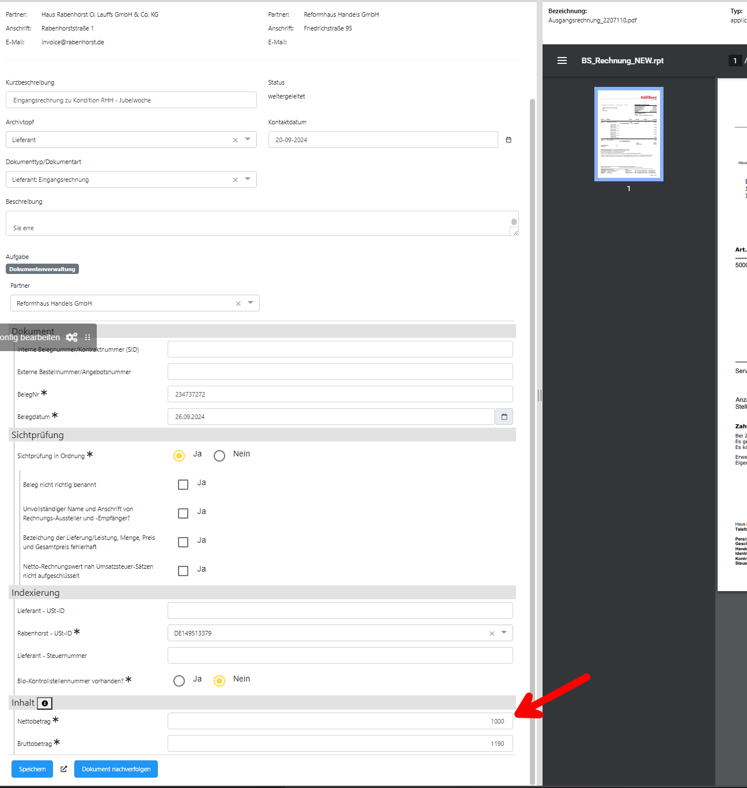Select page 1 thumbnail in PDF viewer

(628, 134)
